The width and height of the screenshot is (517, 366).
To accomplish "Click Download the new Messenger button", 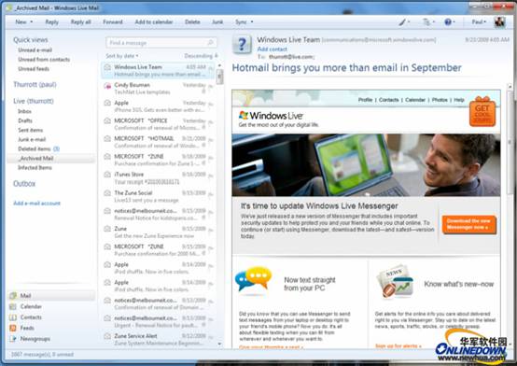I will click(x=468, y=224).
